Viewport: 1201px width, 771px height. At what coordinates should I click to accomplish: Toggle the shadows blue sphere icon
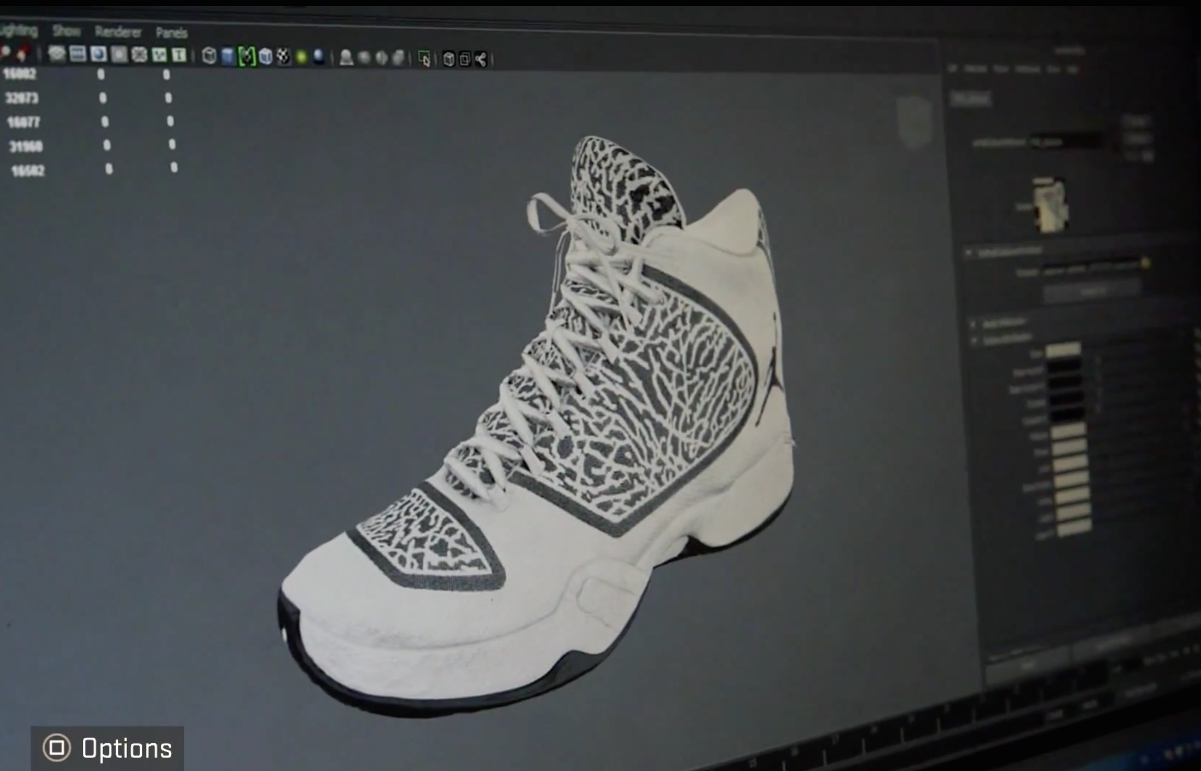319,57
